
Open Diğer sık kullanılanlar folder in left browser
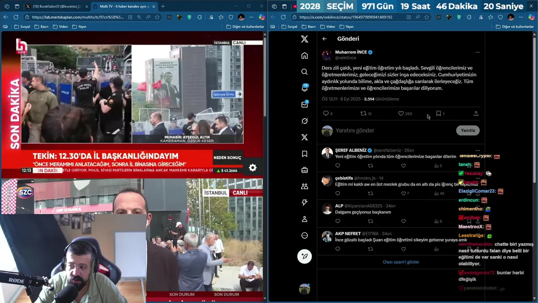coord(245,27)
